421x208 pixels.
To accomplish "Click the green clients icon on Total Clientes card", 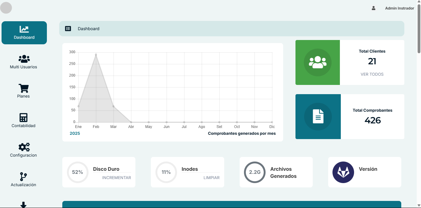I will [317, 62].
